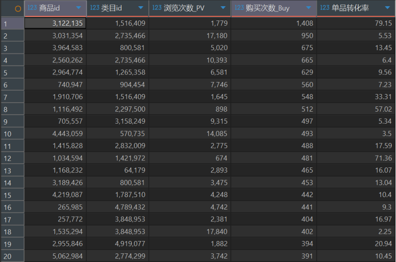
Task: Click cell 705,557
Action: point(55,121)
